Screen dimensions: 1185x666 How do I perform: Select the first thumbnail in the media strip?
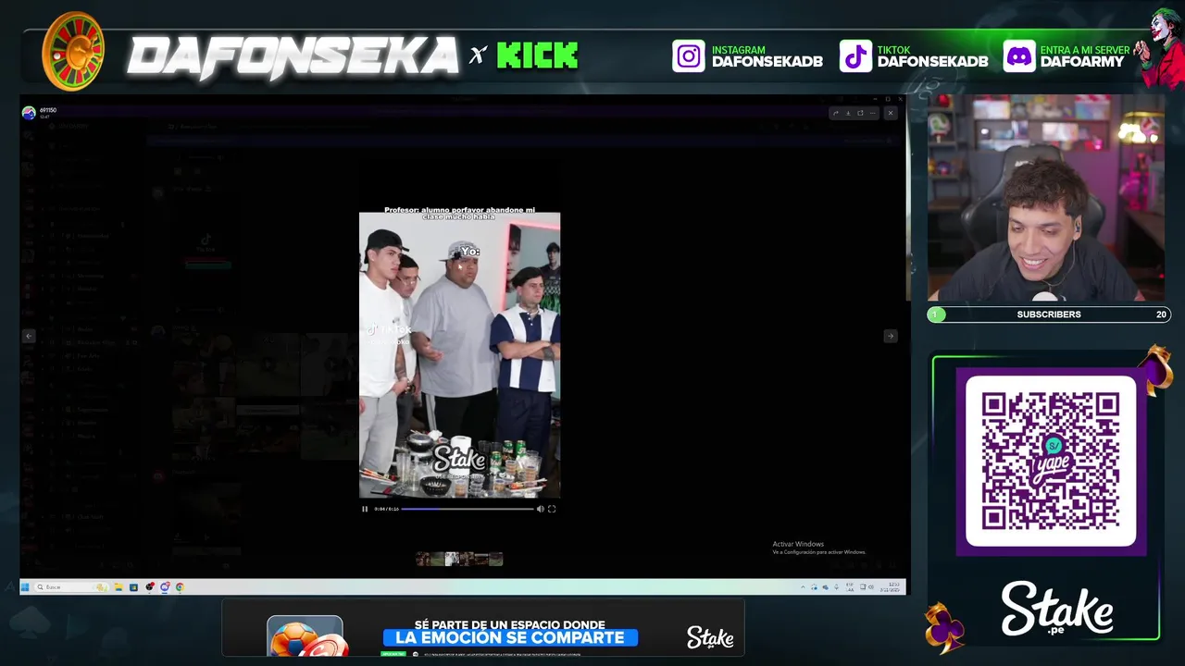423,559
